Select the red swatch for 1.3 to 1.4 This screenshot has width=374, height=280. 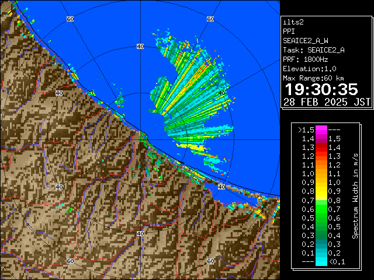[321, 148]
